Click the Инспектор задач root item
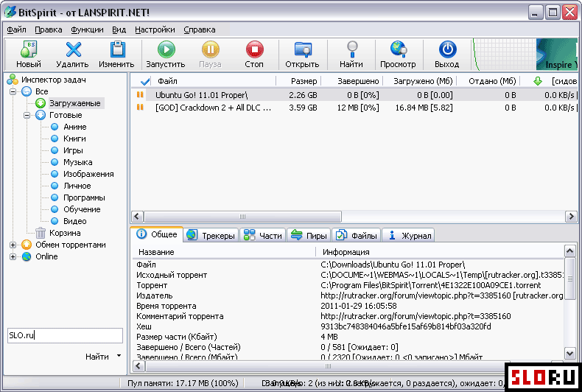Viewport: 582px width, 392px height. [54, 80]
